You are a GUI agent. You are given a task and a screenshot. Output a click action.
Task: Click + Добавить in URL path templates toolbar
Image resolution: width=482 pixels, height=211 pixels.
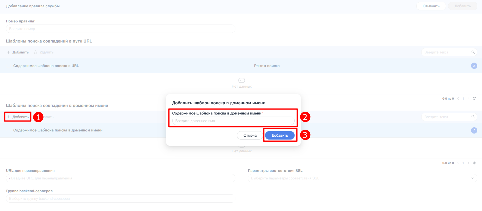click(x=18, y=52)
